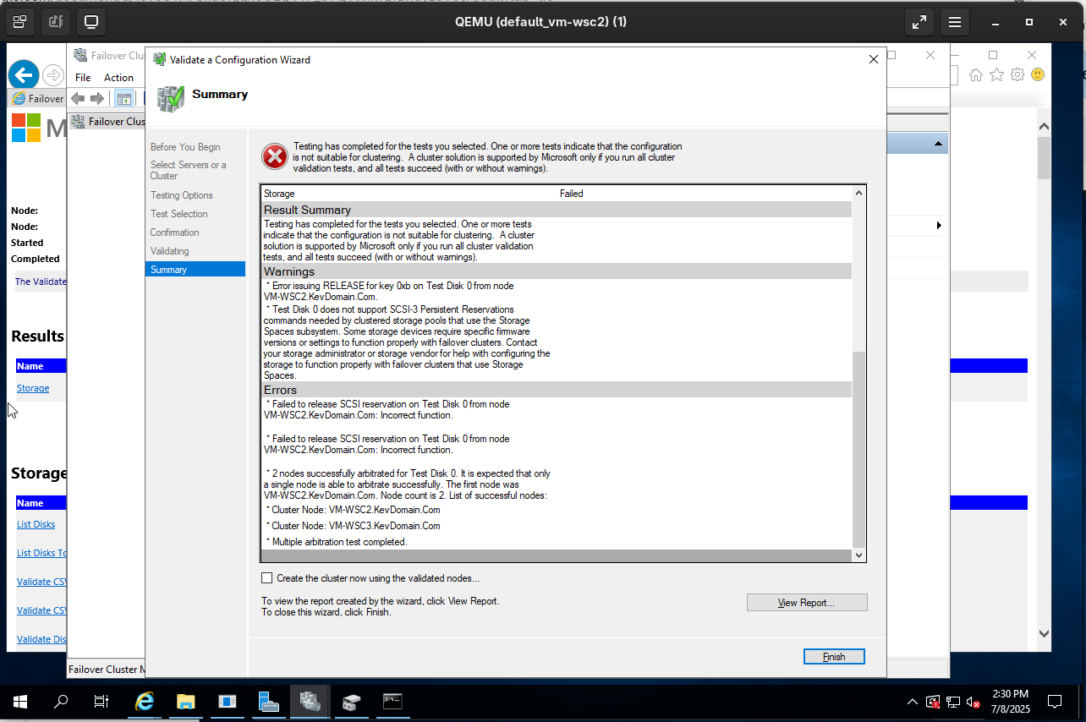Open the 'Validate Dis' link in report
The width and height of the screenshot is (1086, 722).
pyautogui.click(x=41, y=639)
